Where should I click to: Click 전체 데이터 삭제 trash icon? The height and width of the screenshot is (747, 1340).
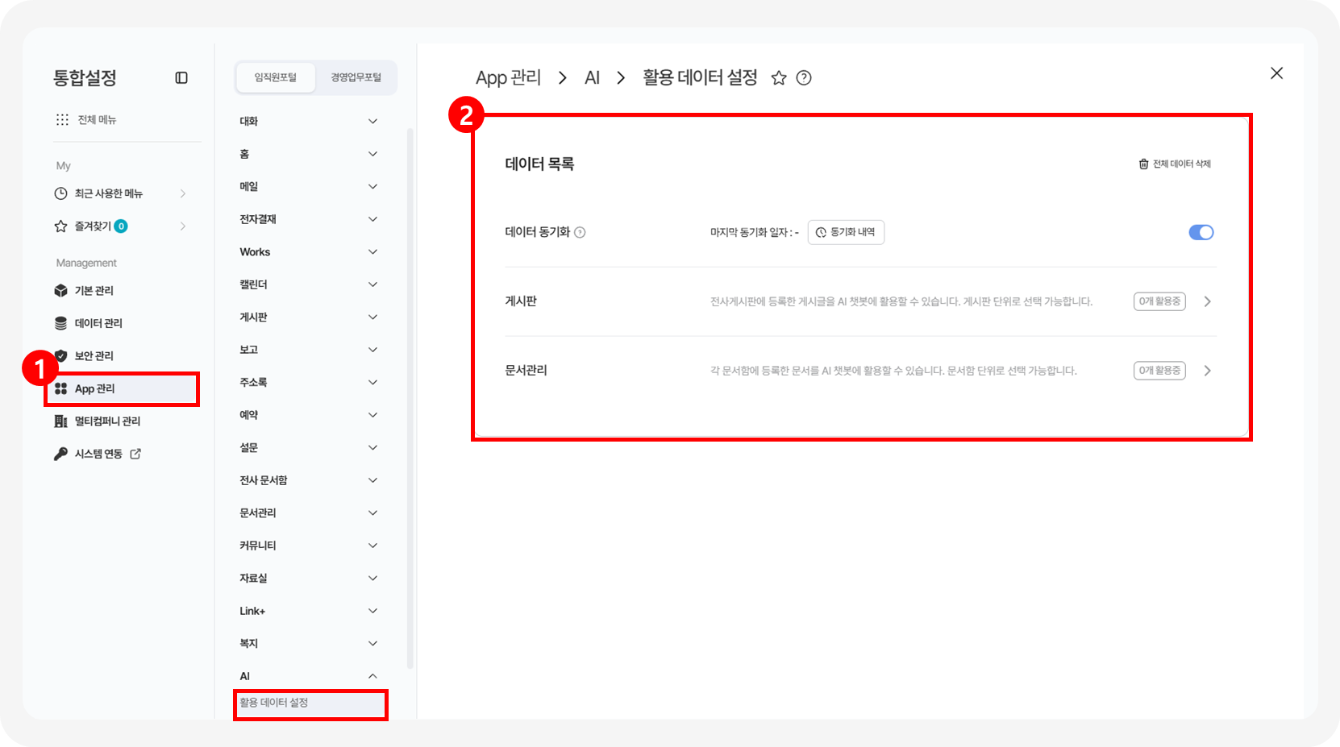point(1143,164)
